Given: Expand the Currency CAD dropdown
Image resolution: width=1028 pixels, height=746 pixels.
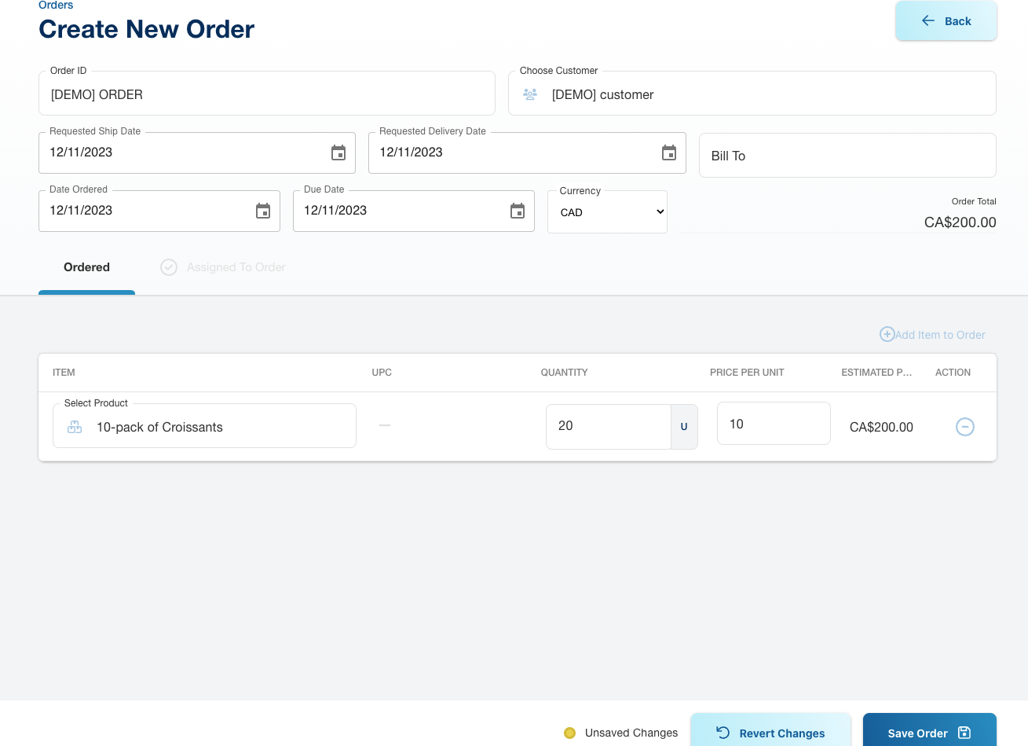Looking at the screenshot, I should [x=608, y=212].
